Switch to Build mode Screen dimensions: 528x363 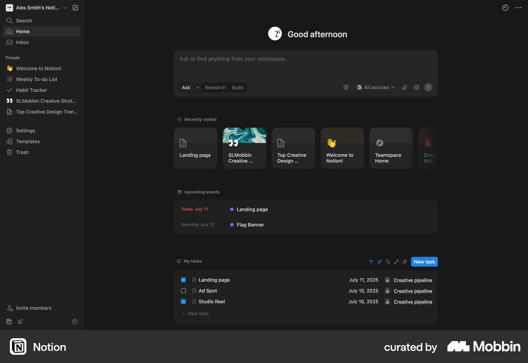point(237,87)
